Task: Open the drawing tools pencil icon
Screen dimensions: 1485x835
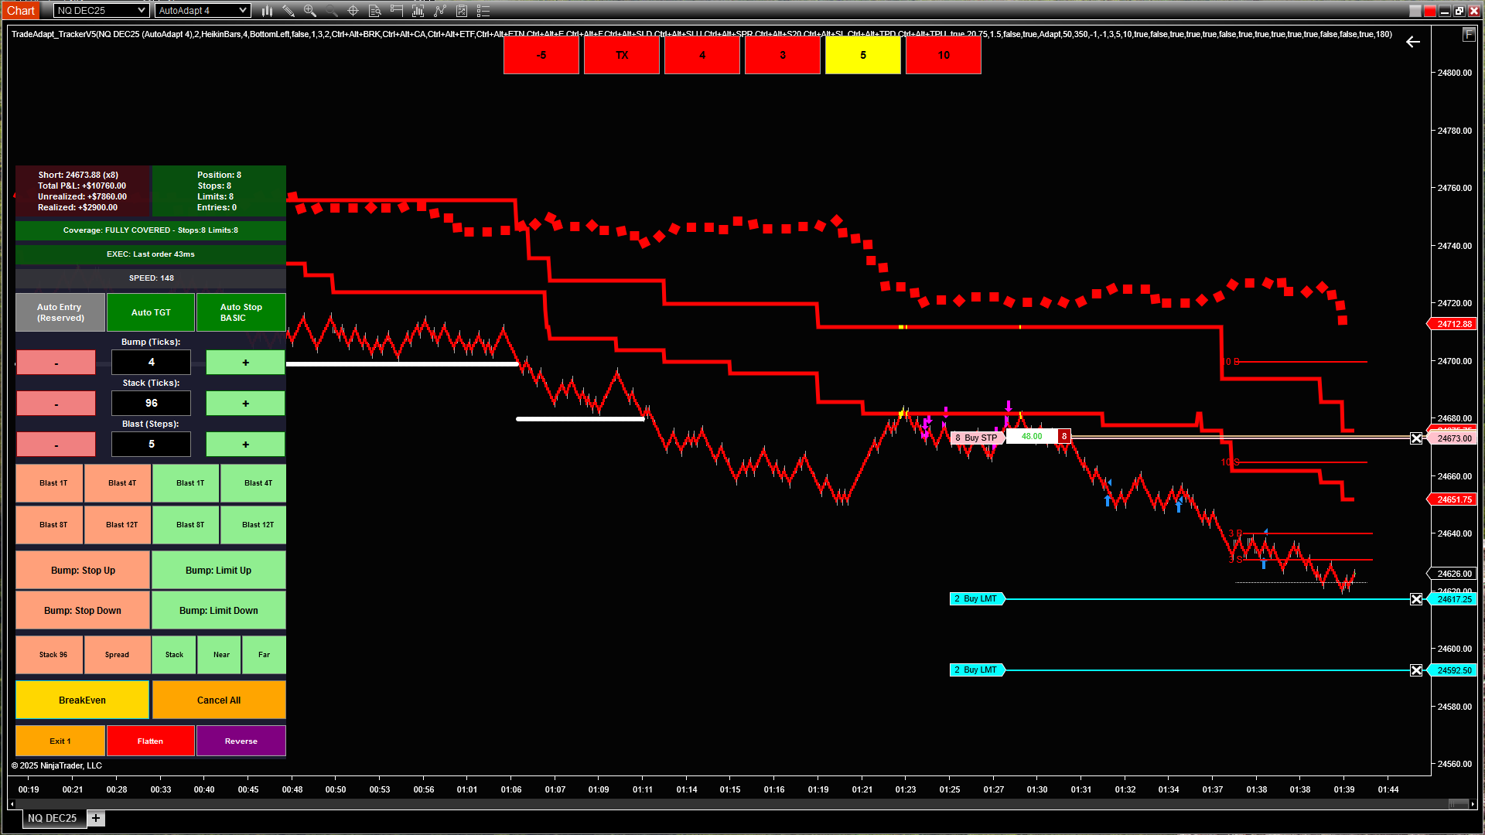Action: click(288, 10)
